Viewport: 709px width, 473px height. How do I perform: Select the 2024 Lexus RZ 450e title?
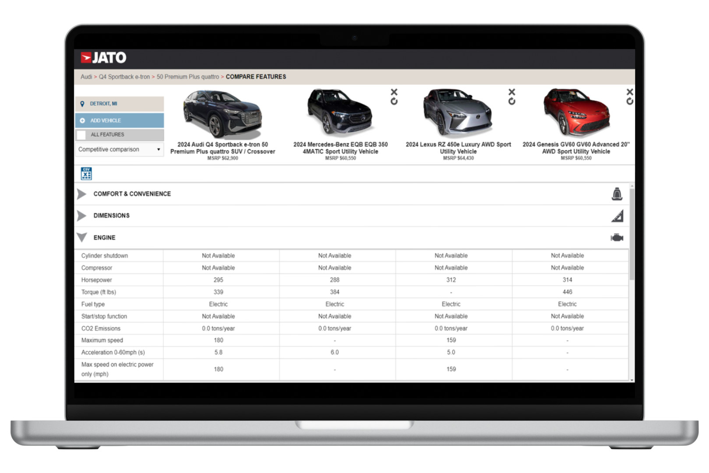click(458, 148)
